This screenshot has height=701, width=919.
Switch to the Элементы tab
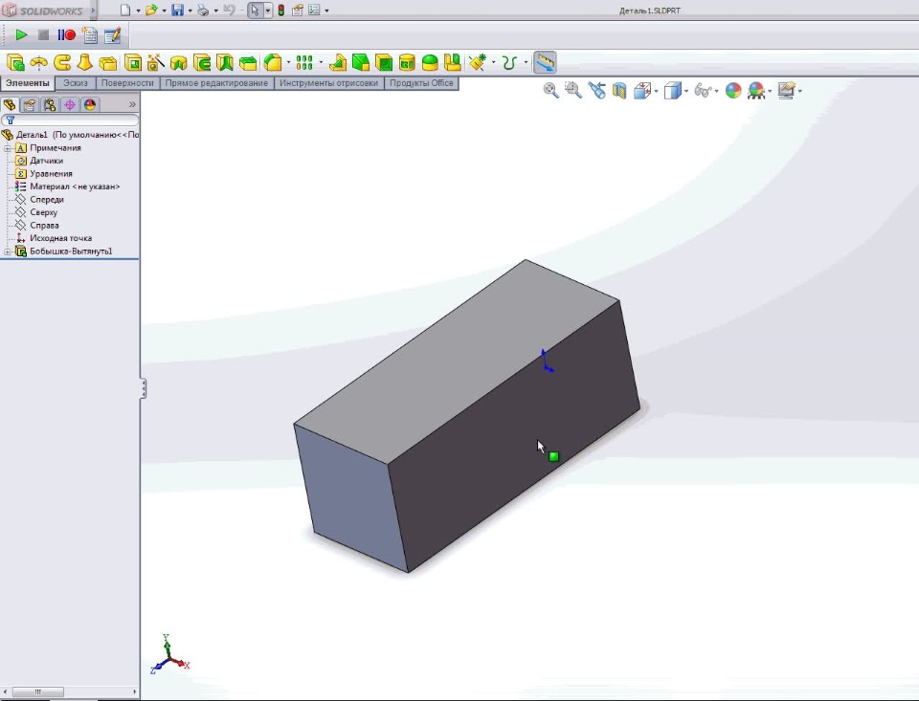pyautogui.click(x=28, y=83)
